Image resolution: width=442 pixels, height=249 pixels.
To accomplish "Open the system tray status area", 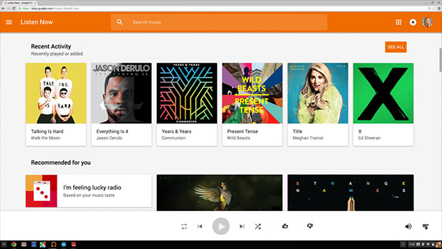I will pyautogui.click(x=425, y=245).
